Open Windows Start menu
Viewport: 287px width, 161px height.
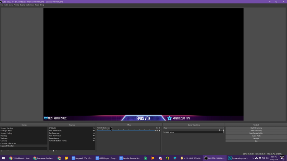pyautogui.click(x=4, y=158)
